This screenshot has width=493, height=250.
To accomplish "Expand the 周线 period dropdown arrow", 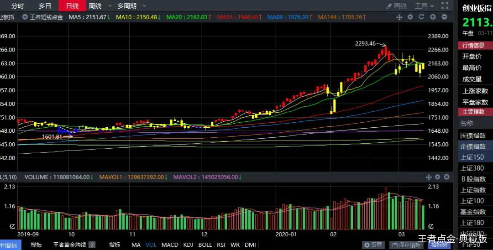I will 110,6.
